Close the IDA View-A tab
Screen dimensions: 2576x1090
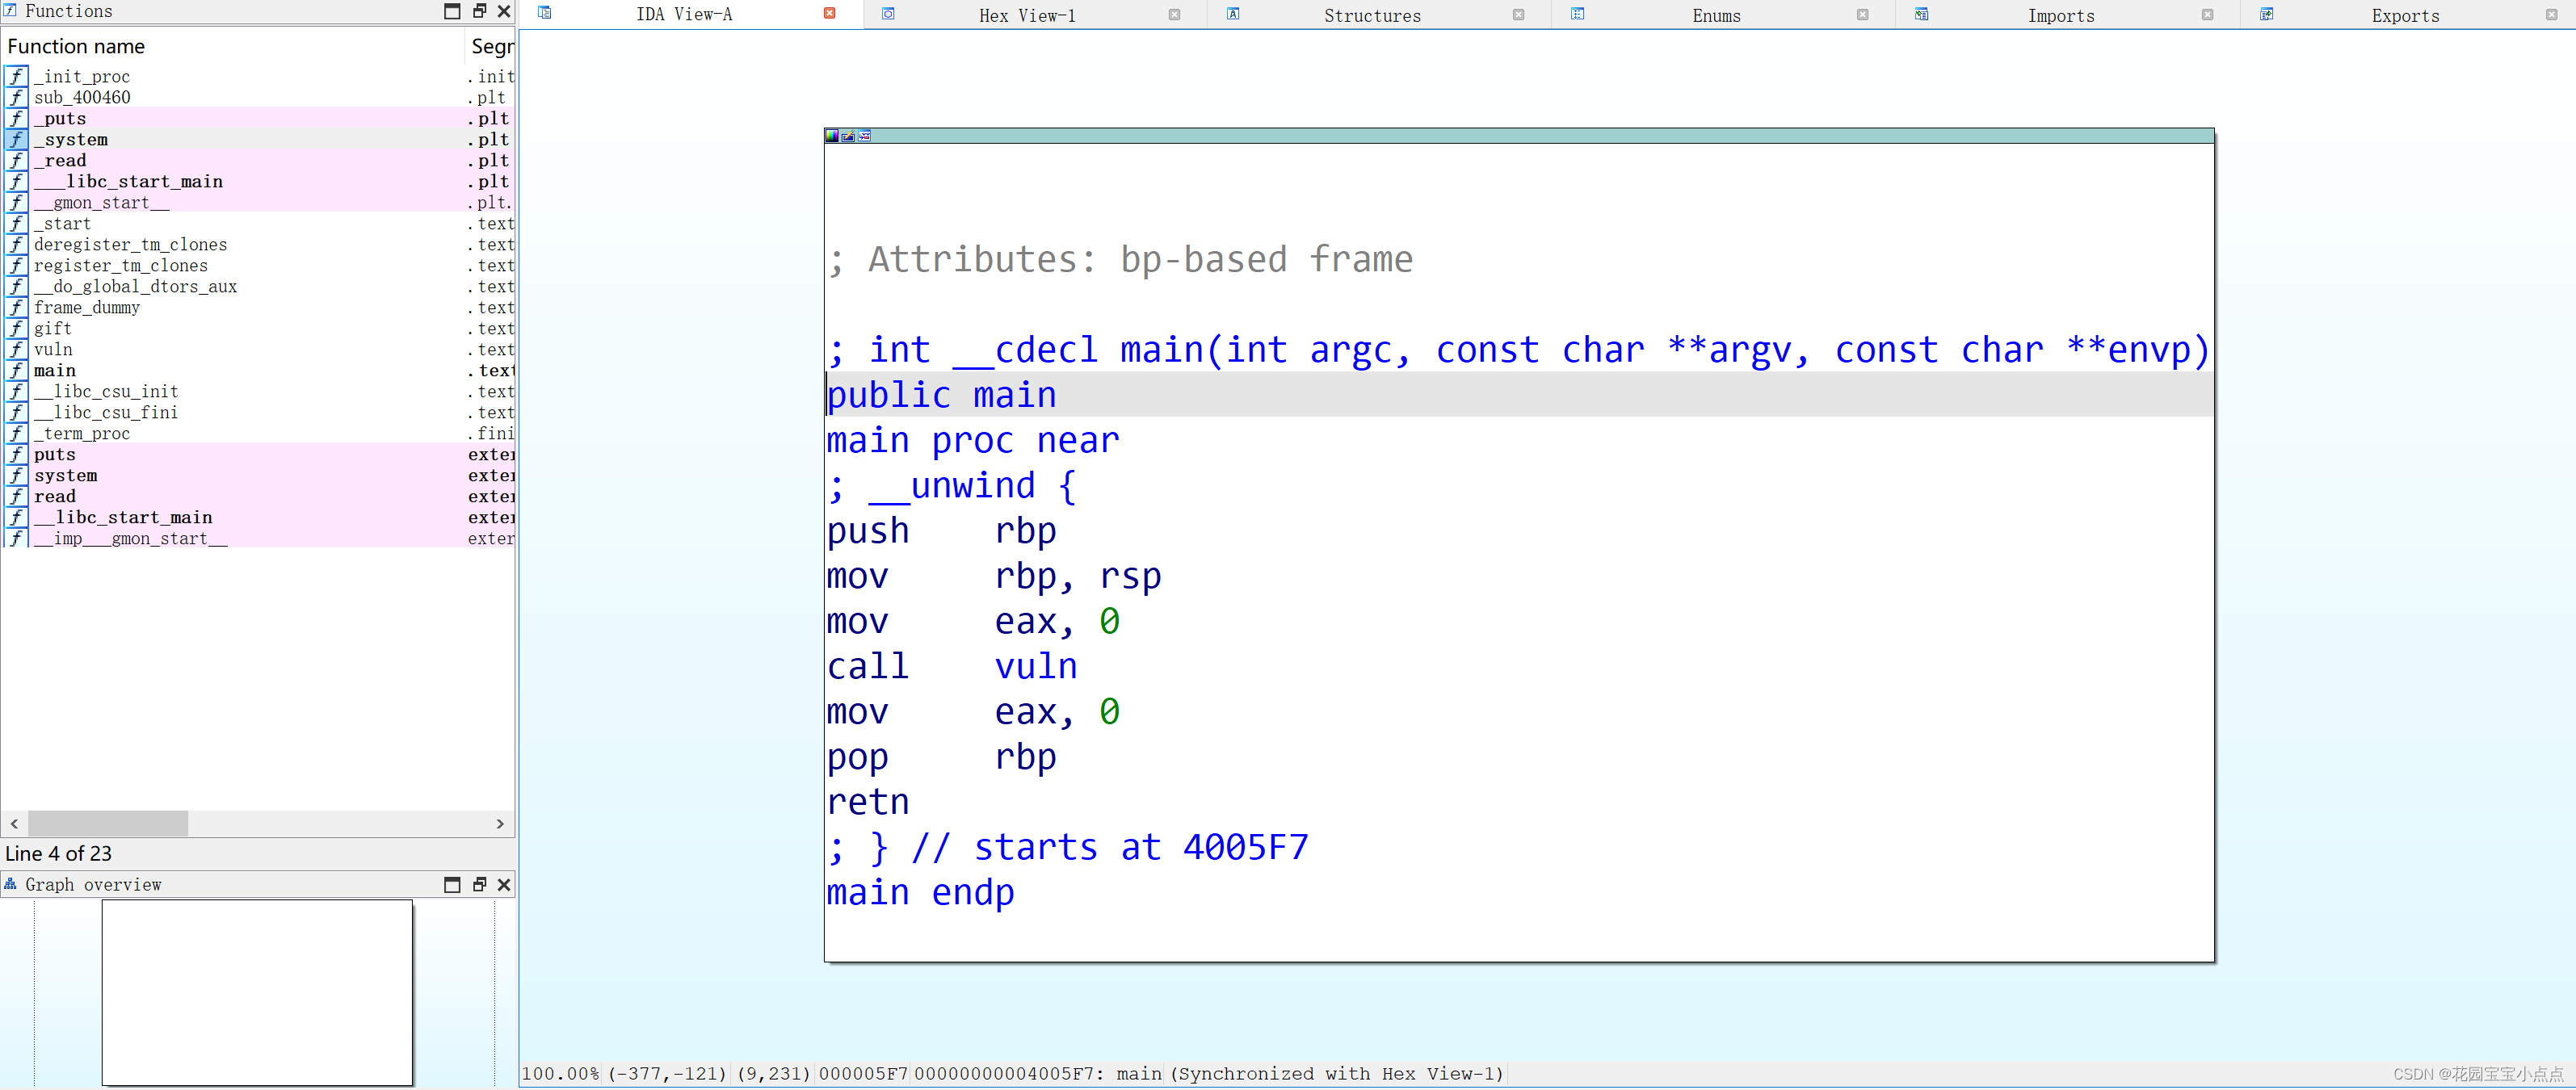(x=829, y=13)
